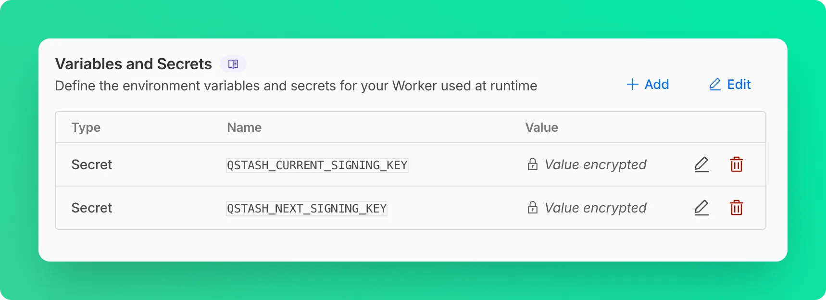Click the Value column header
Viewport: 826px width, 300px height.
coord(541,127)
